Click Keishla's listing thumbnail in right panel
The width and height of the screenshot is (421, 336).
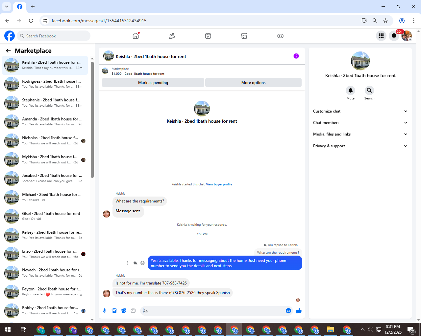(x=360, y=61)
